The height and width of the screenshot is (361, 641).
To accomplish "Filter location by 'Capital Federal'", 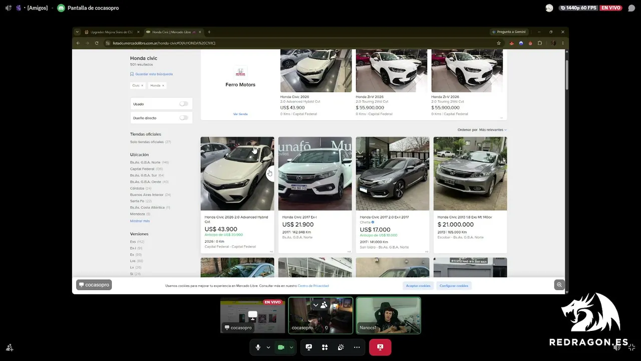I will coord(142,169).
